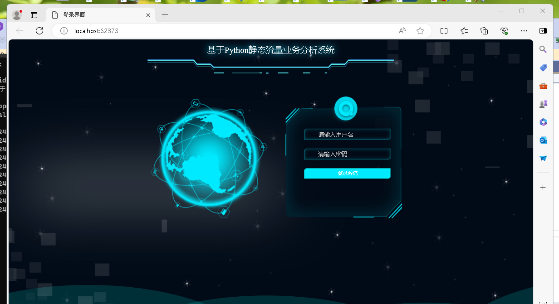Open the tab actions menu icon

pos(34,15)
